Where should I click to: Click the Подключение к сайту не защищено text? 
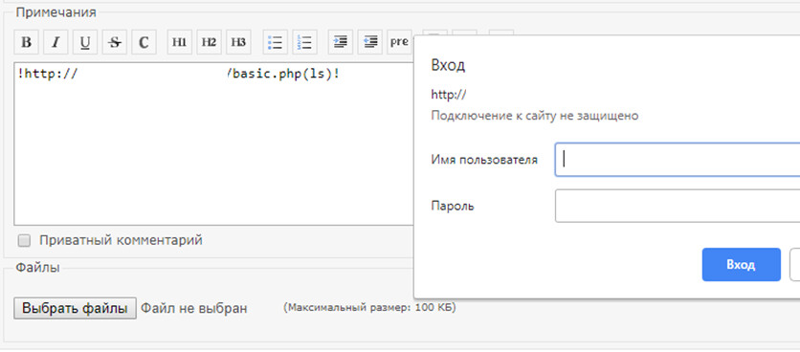click(x=535, y=116)
